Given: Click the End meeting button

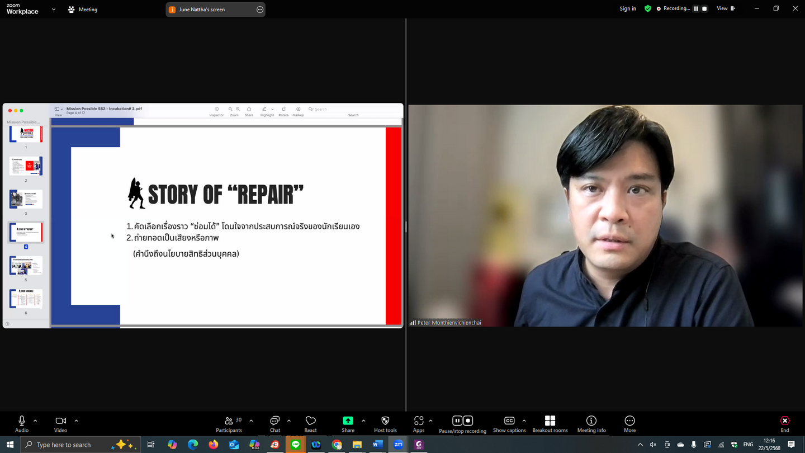Looking at the screenshot, I should click(x=785, y=424).
